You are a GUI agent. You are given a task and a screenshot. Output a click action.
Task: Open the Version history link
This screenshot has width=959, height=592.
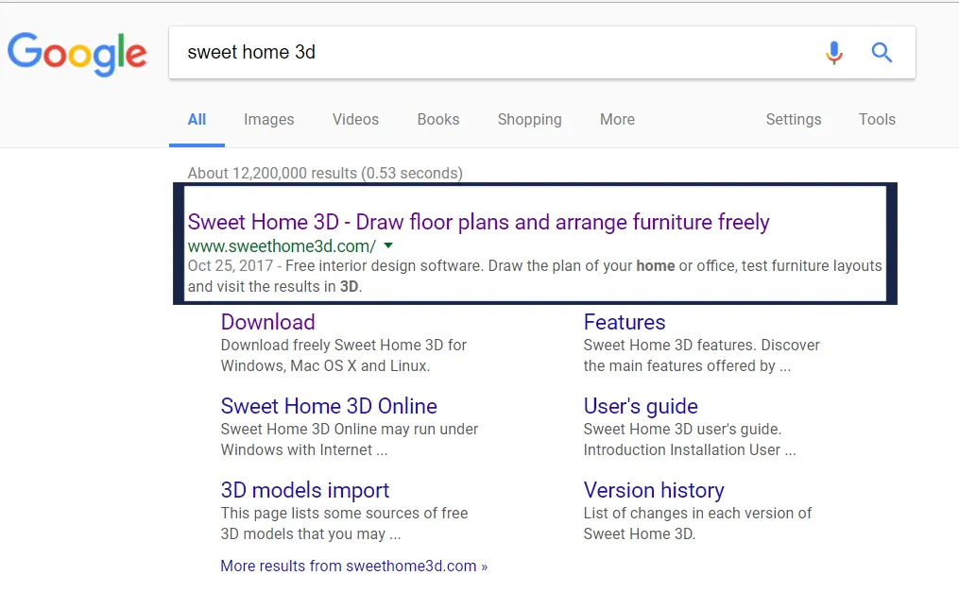pyautogui.click(x=654, y=490)
